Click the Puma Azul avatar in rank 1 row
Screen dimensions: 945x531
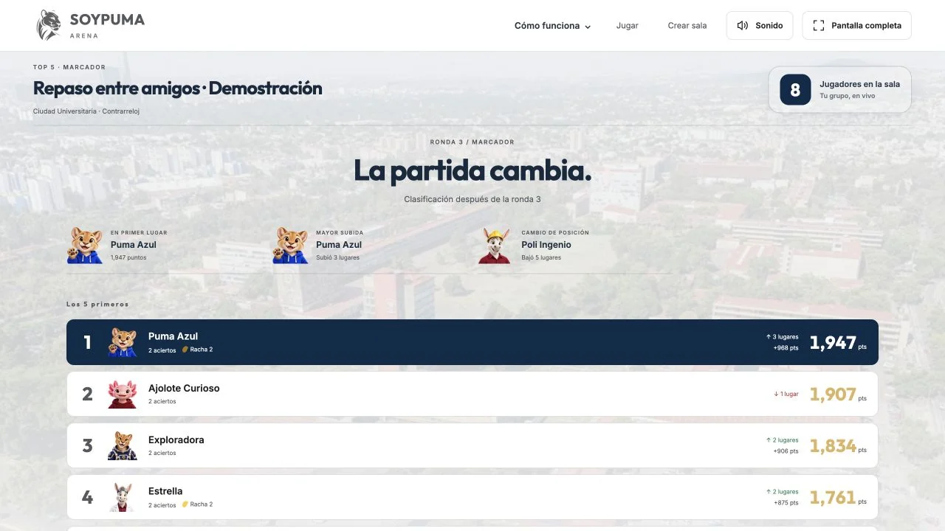point(123,342)
